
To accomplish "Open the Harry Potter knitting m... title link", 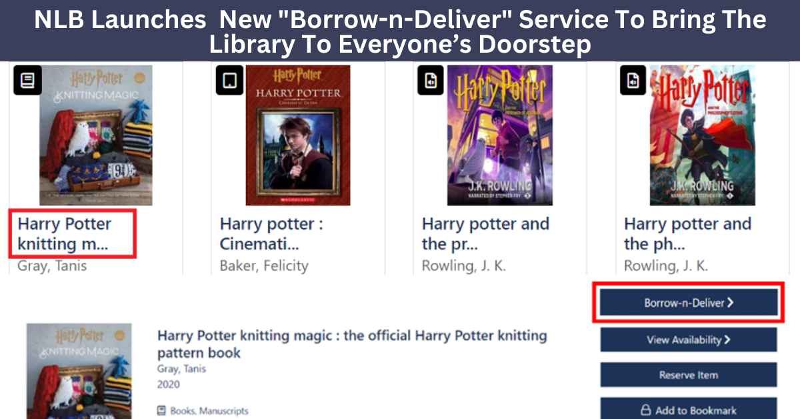I will pyautogui.click(x=65, y=234).
